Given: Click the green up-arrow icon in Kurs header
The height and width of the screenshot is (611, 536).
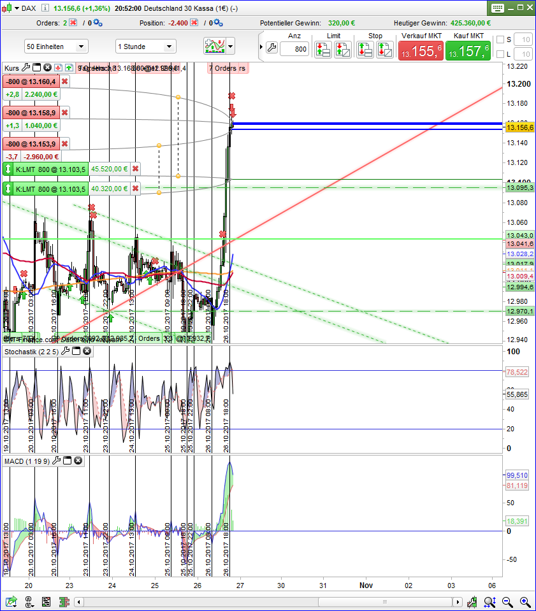Looking at the screenshot, I should pos(69,68).
